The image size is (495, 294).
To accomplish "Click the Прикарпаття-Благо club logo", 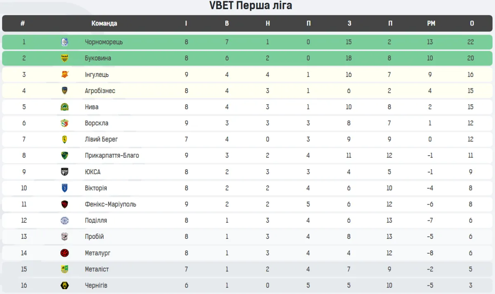I will click(65, 156).
